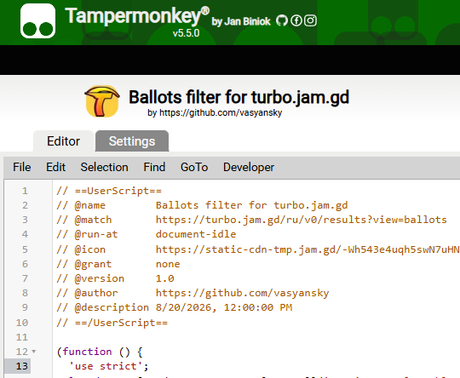Collapse the function fold arrow on line 12
Image resolution: width=460 pixels, height=378 pixels.
(34, 352)
